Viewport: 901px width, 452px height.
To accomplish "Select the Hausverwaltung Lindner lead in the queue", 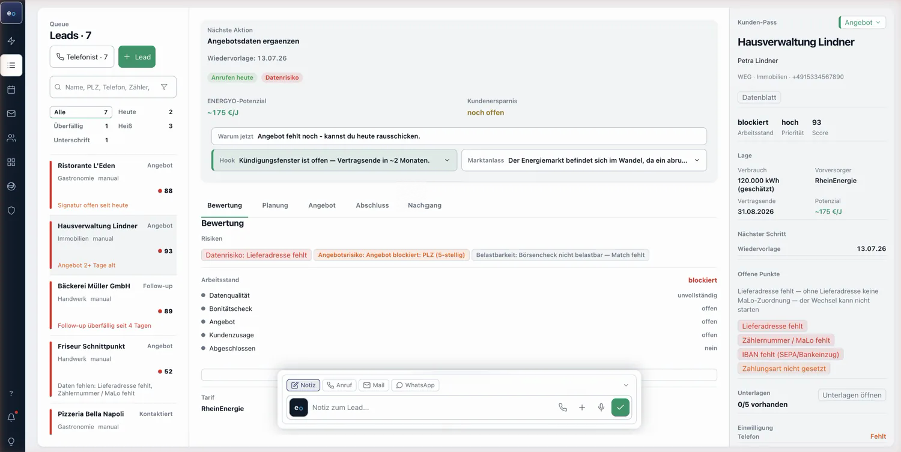I will point(114,245).
